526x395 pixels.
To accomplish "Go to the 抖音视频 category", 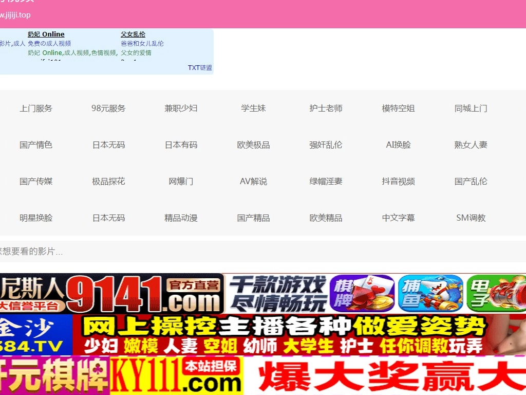I will (x=398, y=181).
